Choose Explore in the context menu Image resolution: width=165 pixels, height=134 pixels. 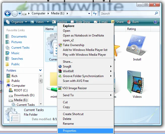(86, 26)
